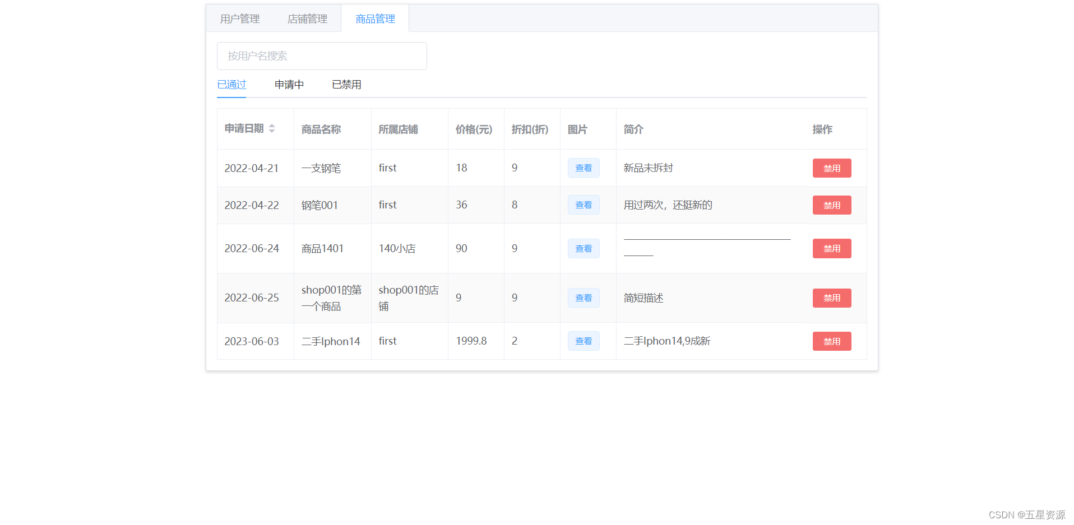Disable the 商品1401 product
The image size is (1074, 525).
831,248
